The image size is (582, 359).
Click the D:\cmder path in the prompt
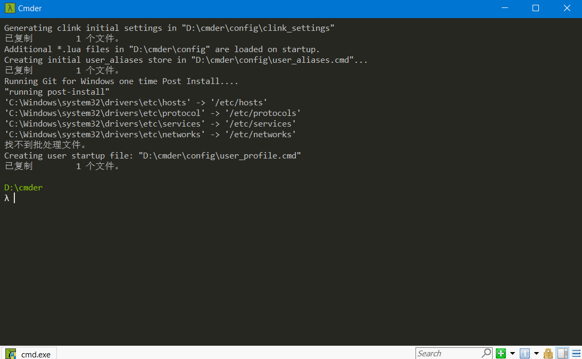pyautogui.click(x=23, y=188)
